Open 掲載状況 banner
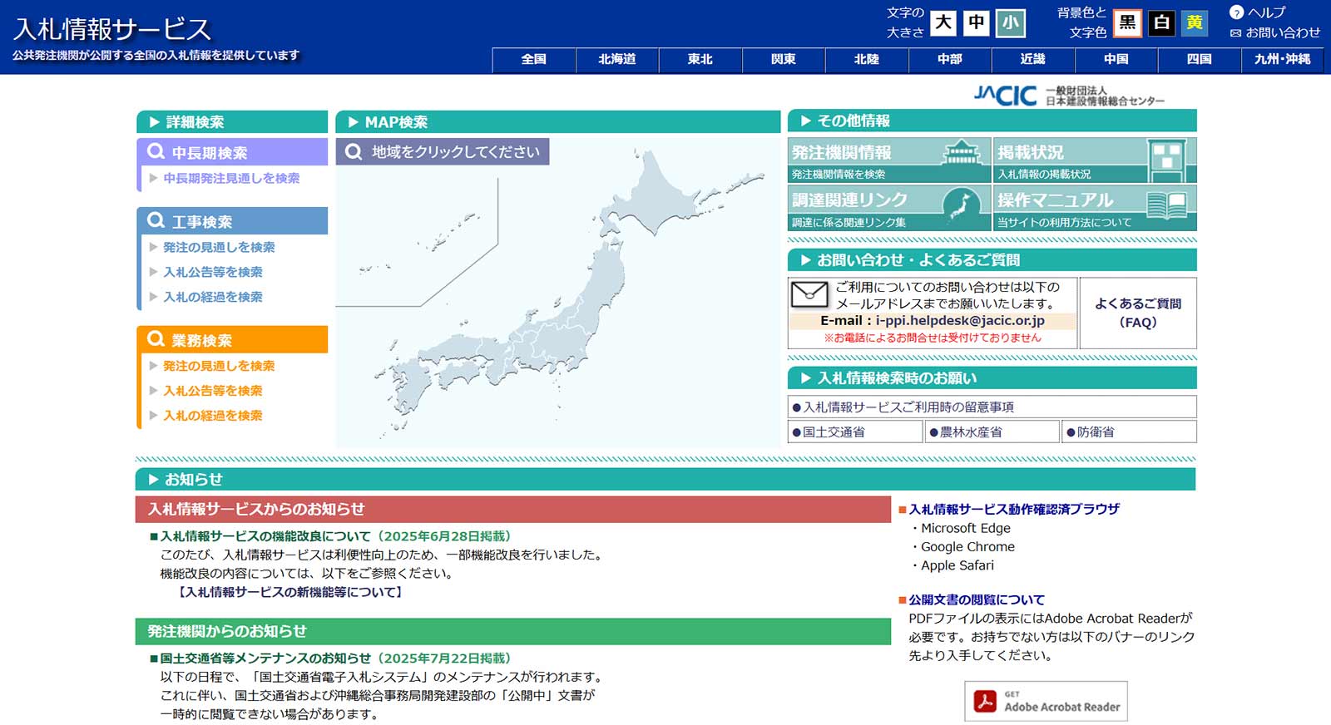1331x725 pixels. [1095, 160]
